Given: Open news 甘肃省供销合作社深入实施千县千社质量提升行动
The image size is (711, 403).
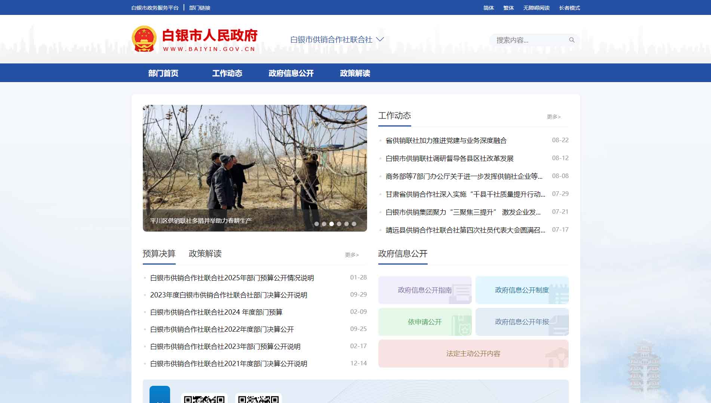Looking at the screenshot, I should pos(465,194).
